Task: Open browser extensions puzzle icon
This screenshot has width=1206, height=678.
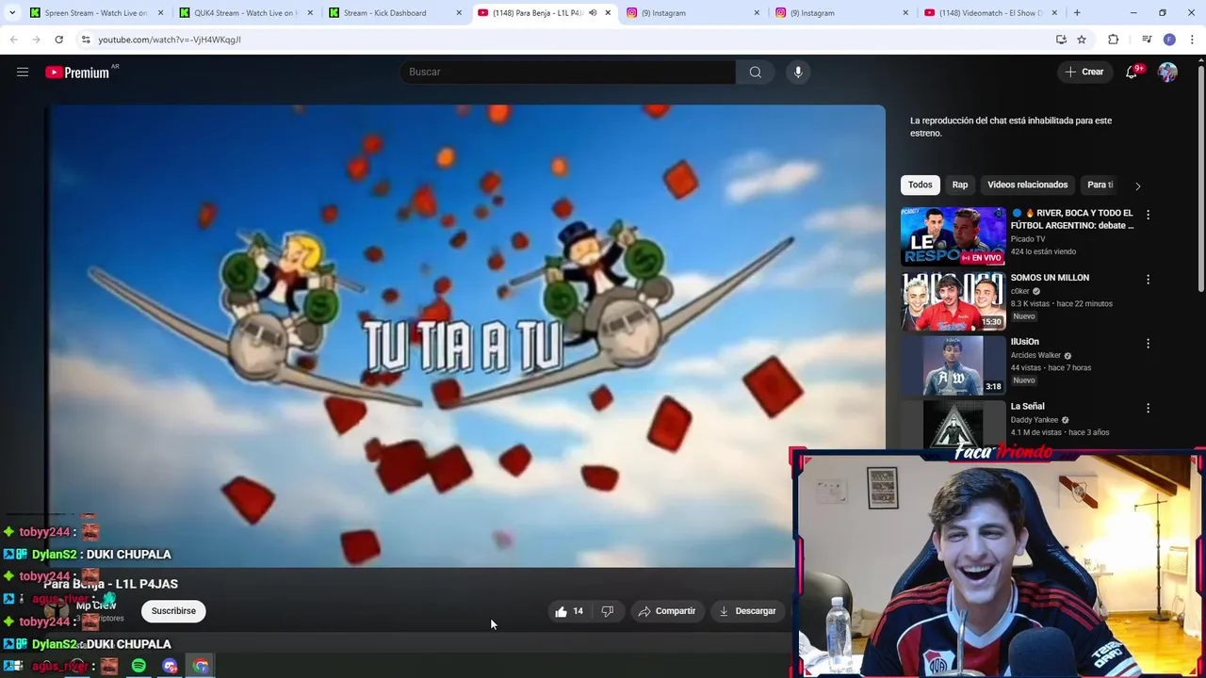Action: pyautogui.click(x=1113, y=40)
